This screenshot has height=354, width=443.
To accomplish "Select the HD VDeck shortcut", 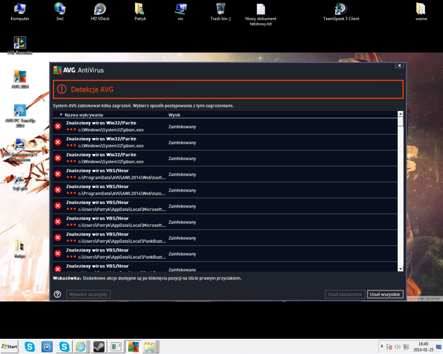I will coord(100,11).
